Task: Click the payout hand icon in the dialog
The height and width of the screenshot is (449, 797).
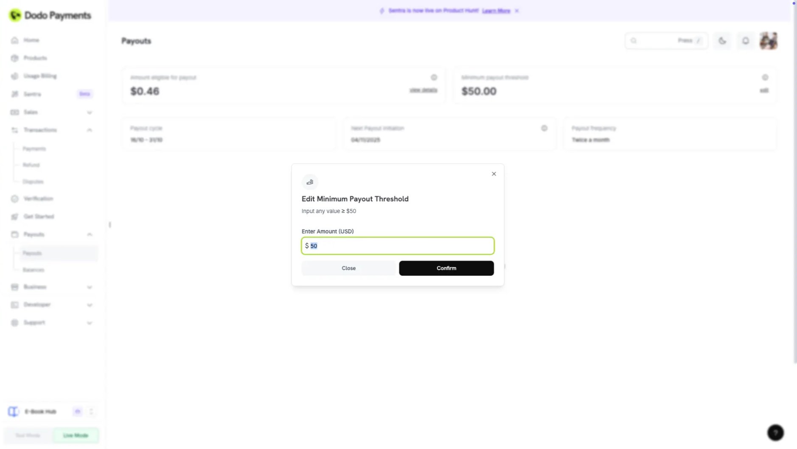Action: pyautogui.click(x=309, y=182)
